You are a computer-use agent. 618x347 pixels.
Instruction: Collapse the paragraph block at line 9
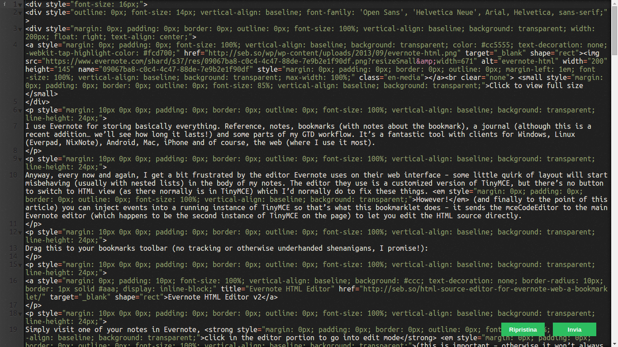[20, 159]
